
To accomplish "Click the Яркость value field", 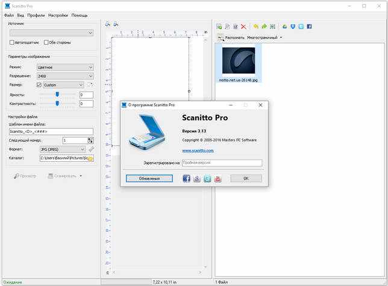I will tap(86, 95).
